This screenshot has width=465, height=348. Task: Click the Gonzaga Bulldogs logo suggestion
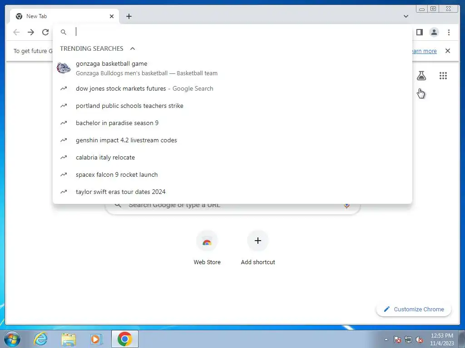pyautogui.click(x=64, y=68)
